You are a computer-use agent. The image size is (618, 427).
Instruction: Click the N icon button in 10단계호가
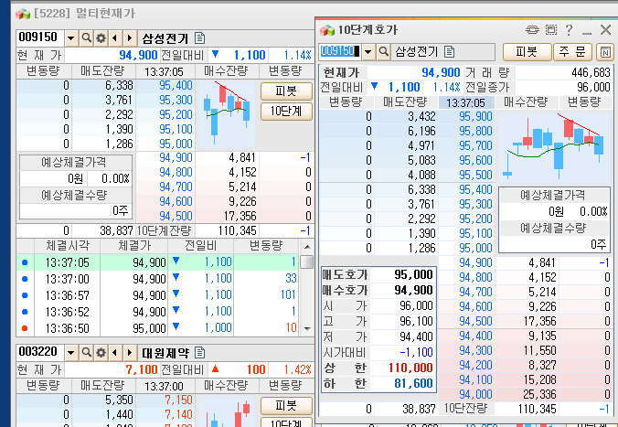pyautogui.click(x=605, y=52)
